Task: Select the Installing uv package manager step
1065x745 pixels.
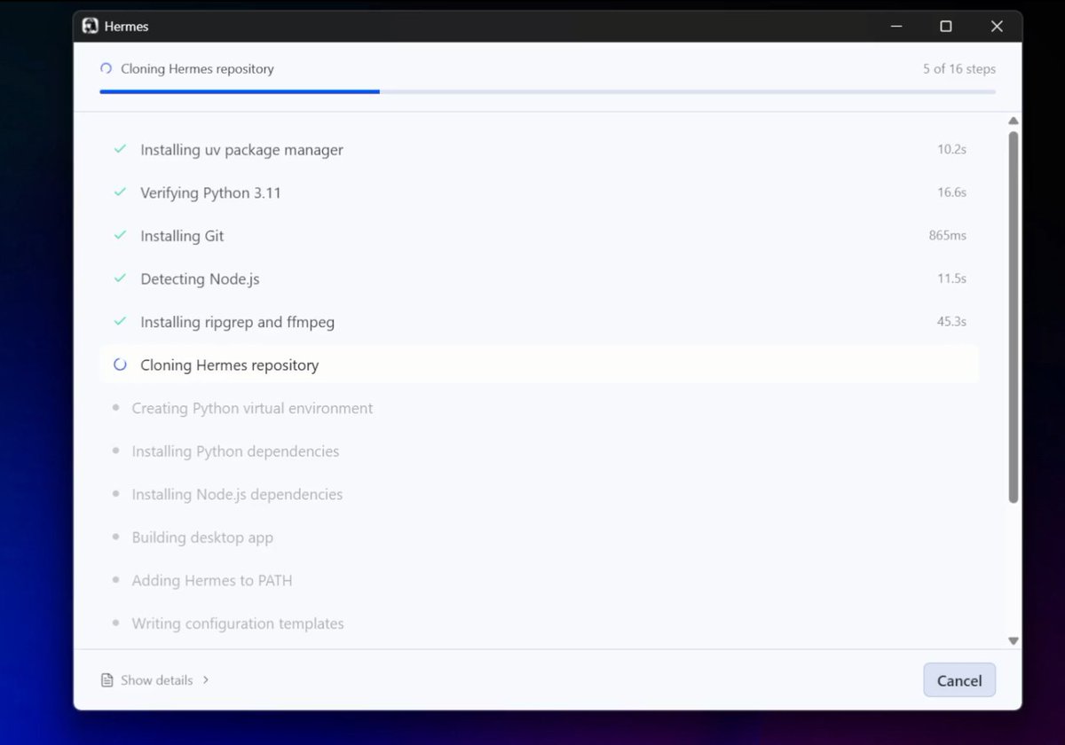Action: point(242,150)
